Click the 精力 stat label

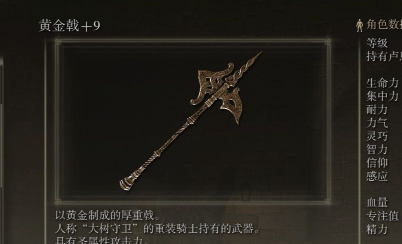pyautogui.click(x=377, y=229)
